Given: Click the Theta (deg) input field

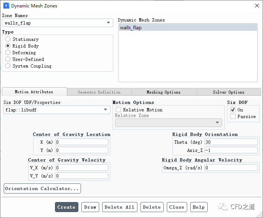Looking at the screenshot, I should (x=231, y=142).
